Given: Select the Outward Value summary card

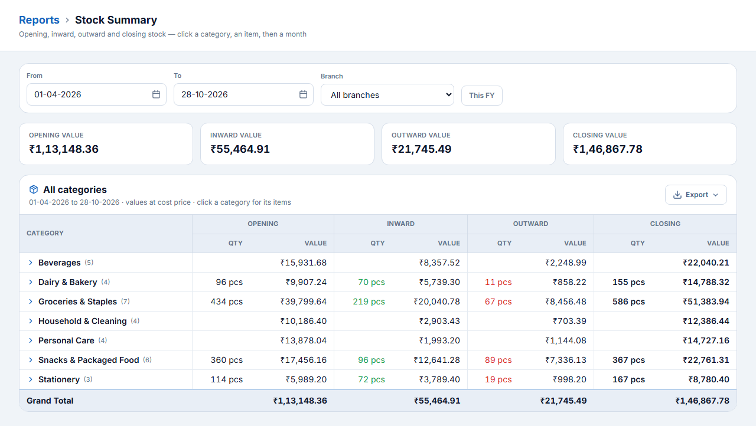Looking at the screenshot, I should [469, 144].
